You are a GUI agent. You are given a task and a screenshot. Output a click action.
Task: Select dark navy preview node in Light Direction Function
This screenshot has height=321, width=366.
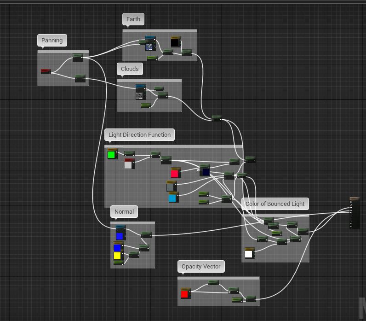[206, 172]
